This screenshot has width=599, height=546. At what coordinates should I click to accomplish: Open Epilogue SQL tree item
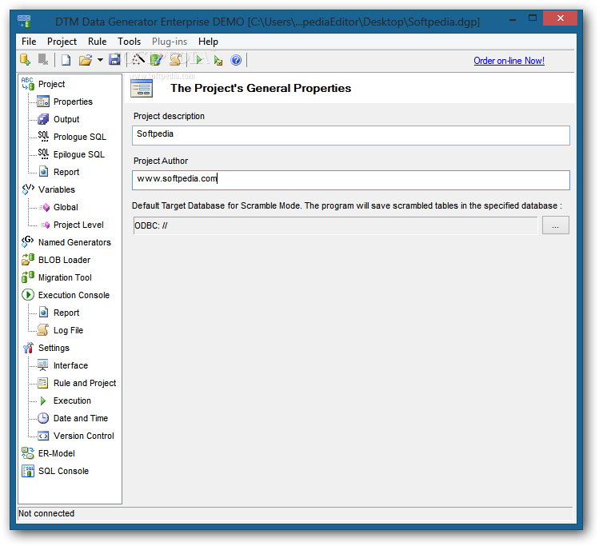tap(78, 154)
